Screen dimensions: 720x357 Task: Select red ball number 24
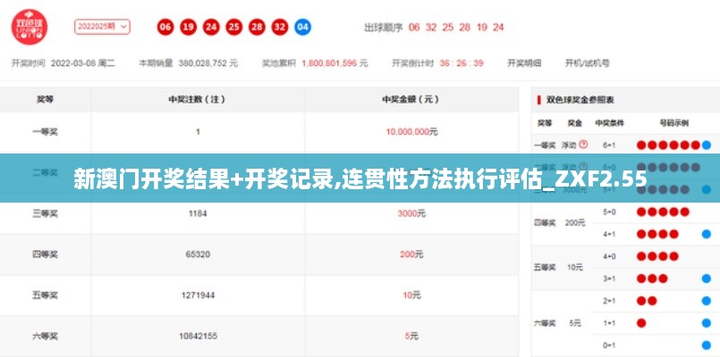pos(211,27)
